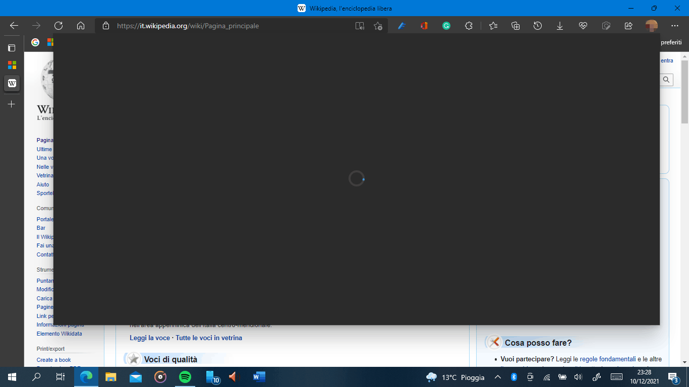
Task: Open the clock and date 23:28
Action: coord(644,377)
